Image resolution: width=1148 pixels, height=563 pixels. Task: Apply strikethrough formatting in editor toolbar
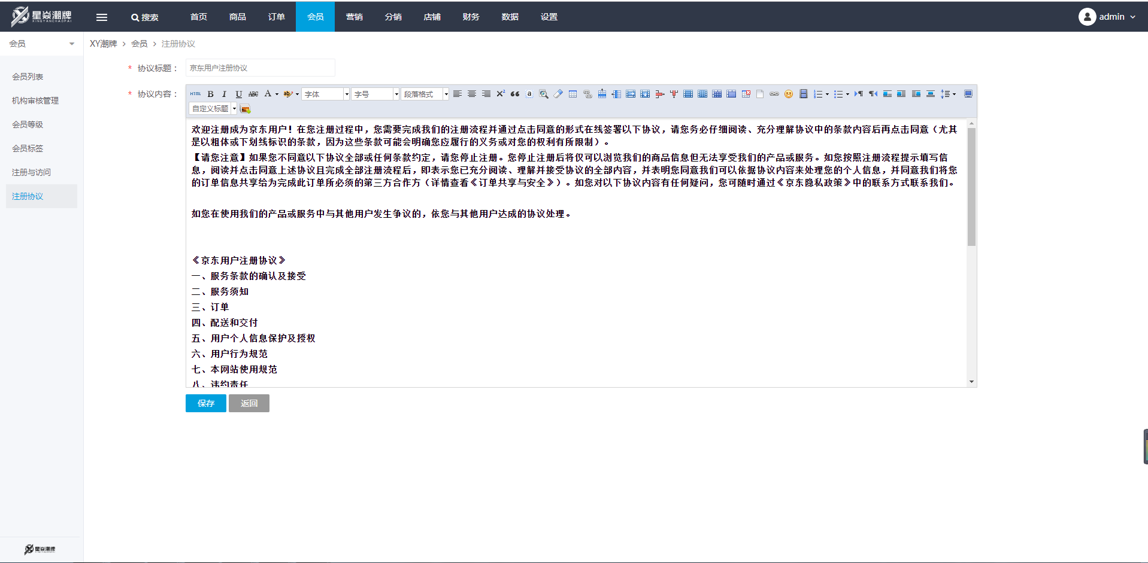coord(253,94)
